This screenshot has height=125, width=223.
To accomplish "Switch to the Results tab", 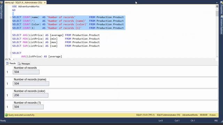I will coord(11,63).
